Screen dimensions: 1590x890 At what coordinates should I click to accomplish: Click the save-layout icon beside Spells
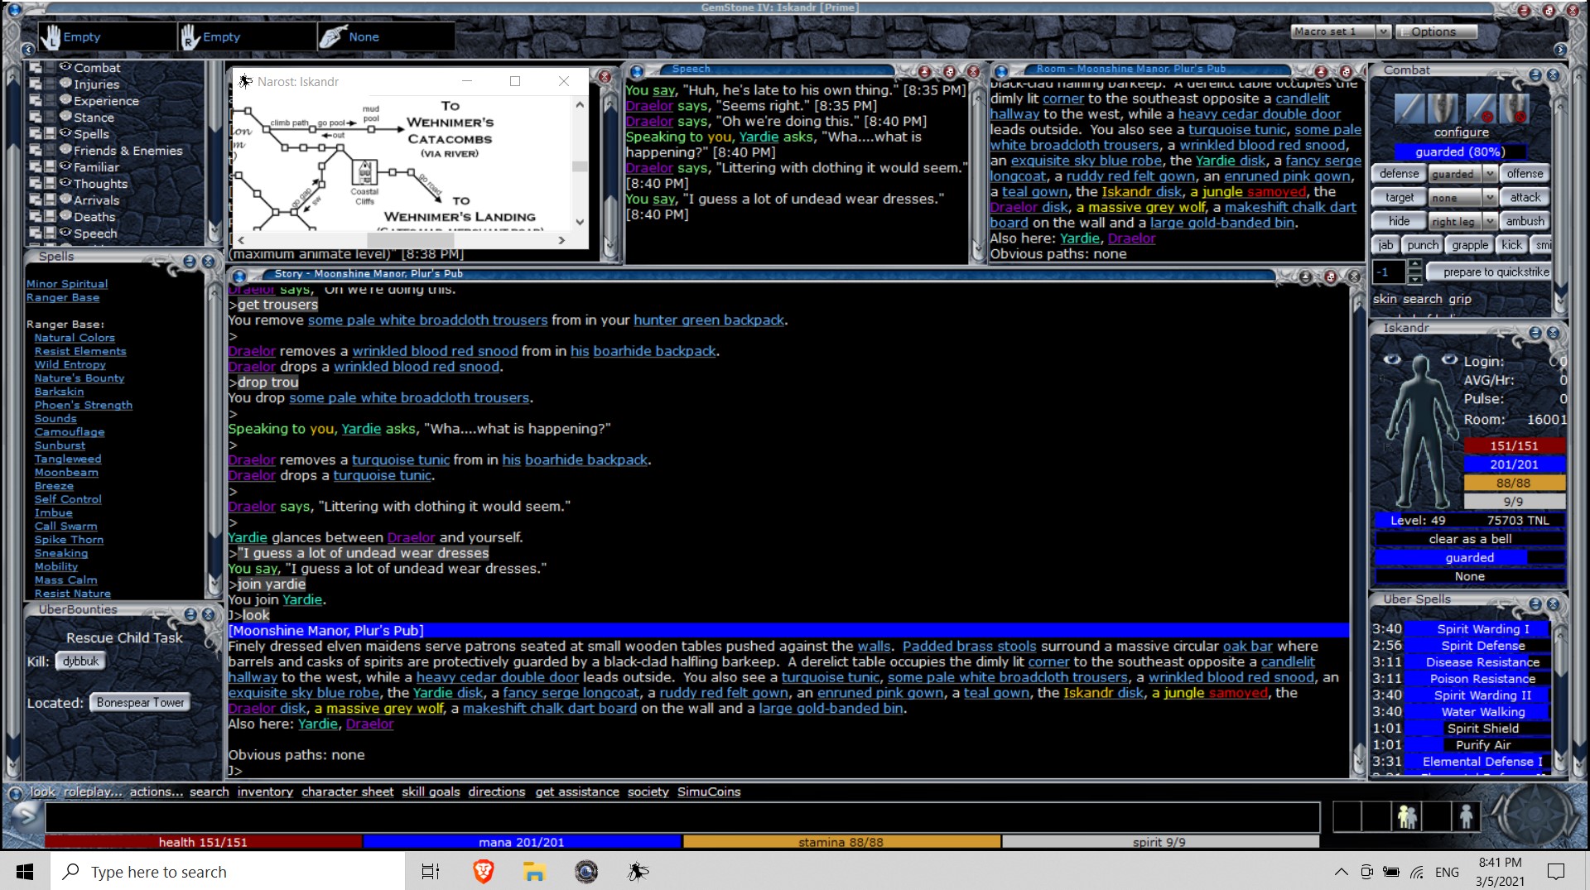coord(50,133)
